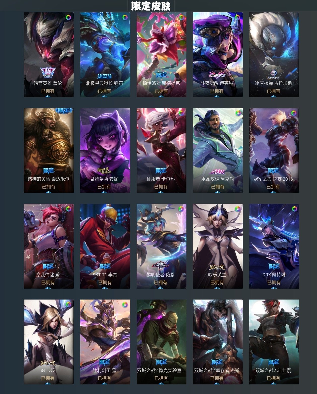Open 斗魂觉醒 伊芙琳 skin thumbnail

click(x=218, y=55)
